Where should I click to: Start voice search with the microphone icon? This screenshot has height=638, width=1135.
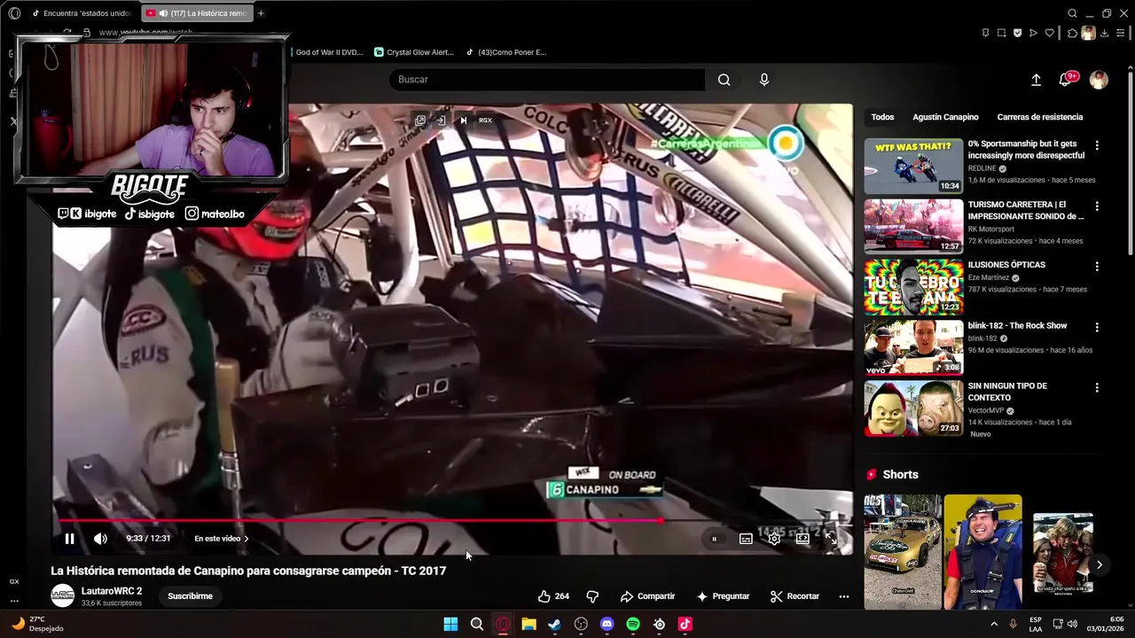pos(764,80)
